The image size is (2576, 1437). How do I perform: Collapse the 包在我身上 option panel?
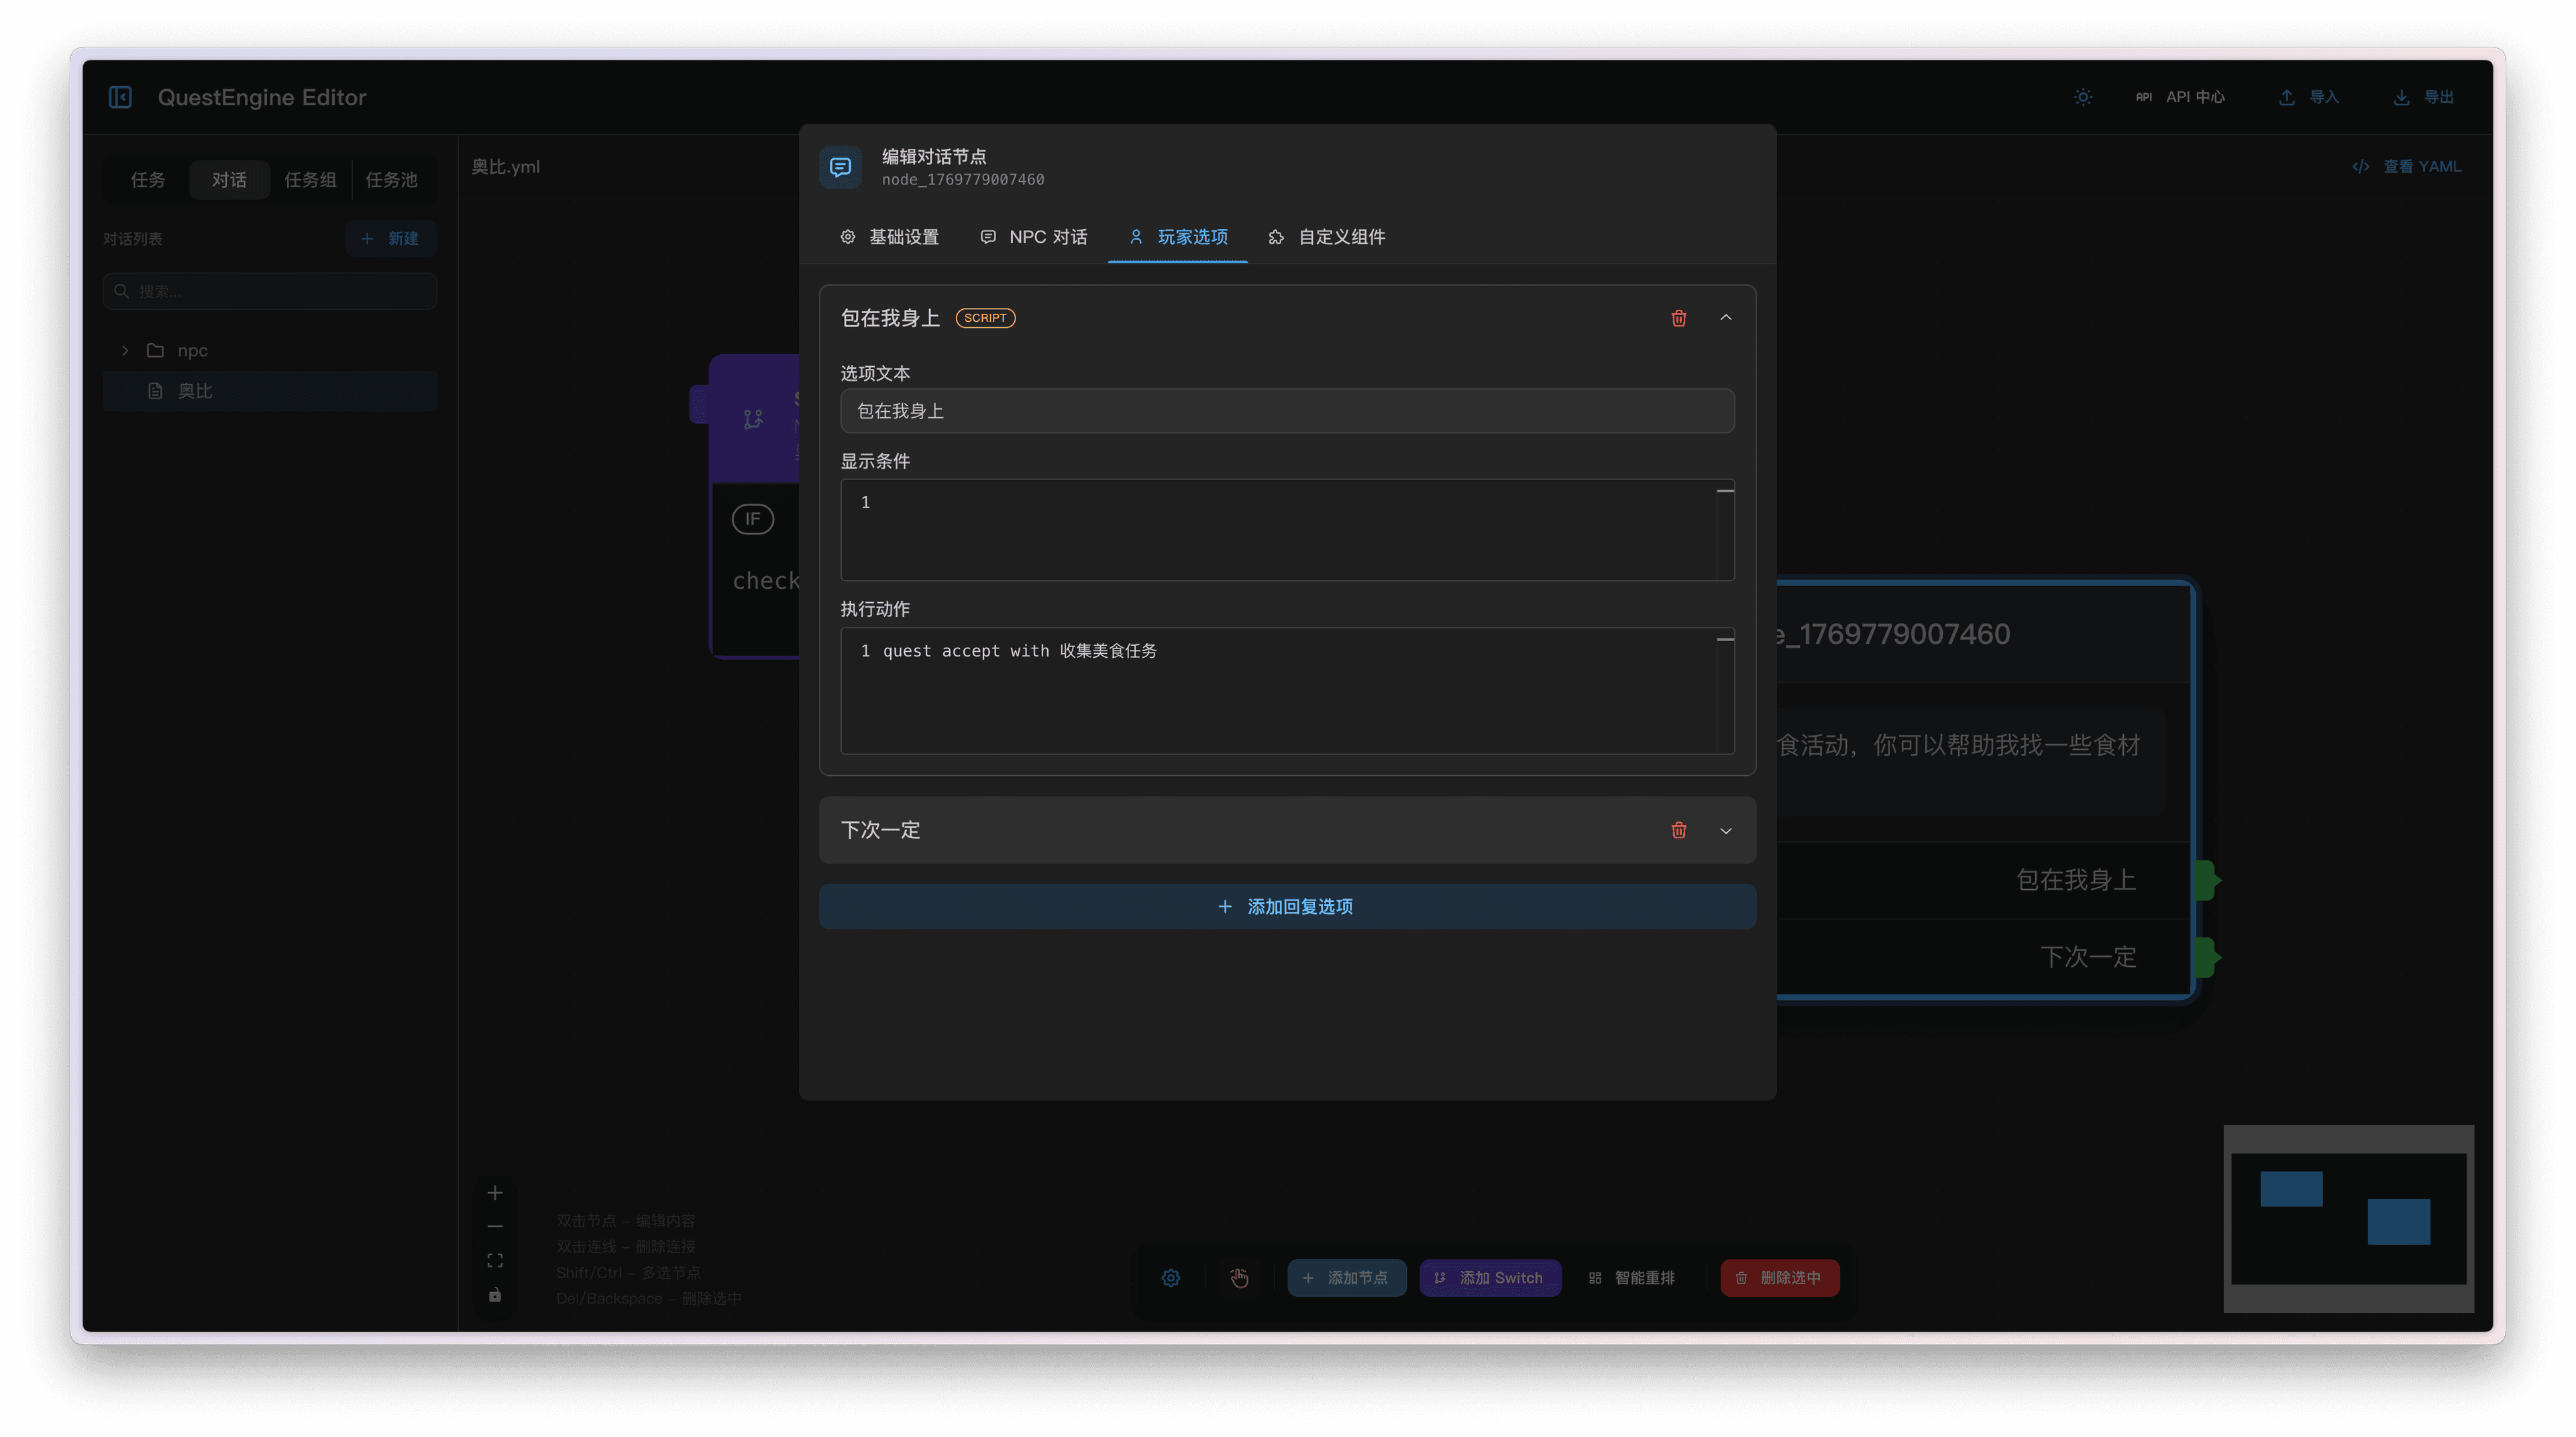pos(1725,318)
